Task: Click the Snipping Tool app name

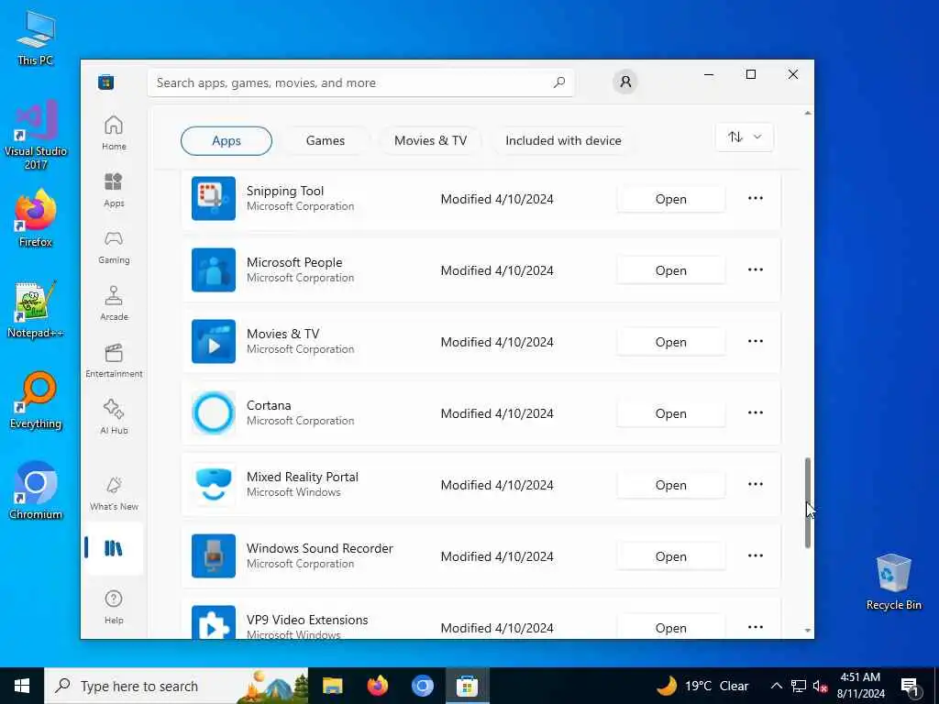Action: 285,191
